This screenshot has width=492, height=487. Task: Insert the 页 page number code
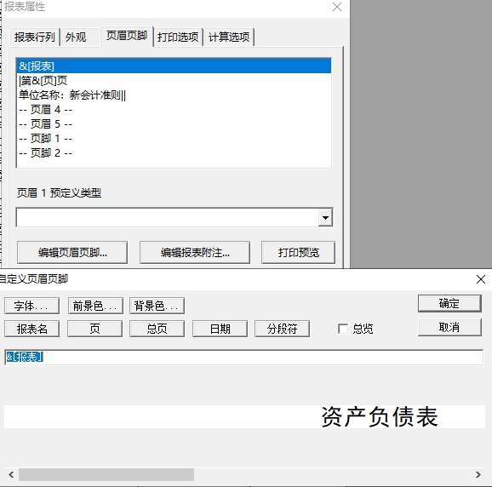pyautogui.click(x=94, y=329)
